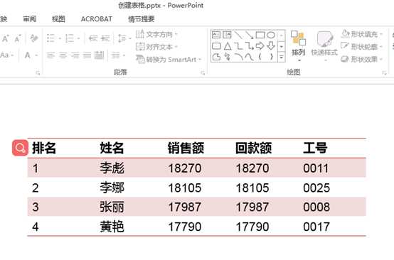
Task: Expand the full shapes gallery
Action: tap(282, 57)
